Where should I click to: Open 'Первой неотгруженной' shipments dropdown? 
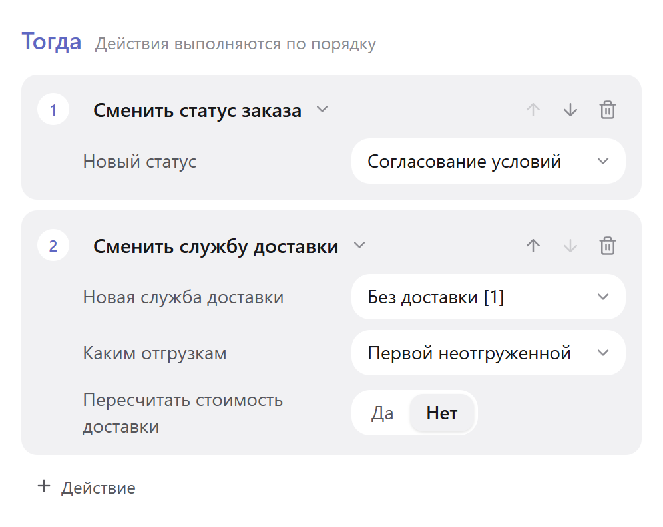point(489,353)
